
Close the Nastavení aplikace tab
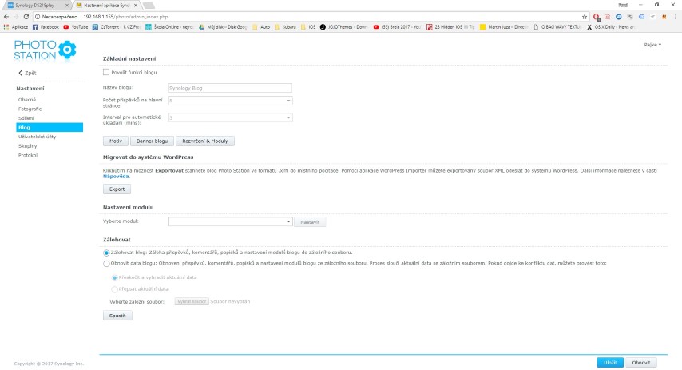tap(136, 6)
